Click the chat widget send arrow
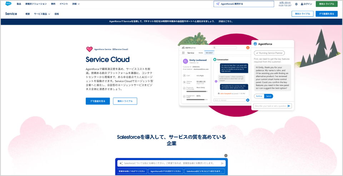 pos(222,163)
